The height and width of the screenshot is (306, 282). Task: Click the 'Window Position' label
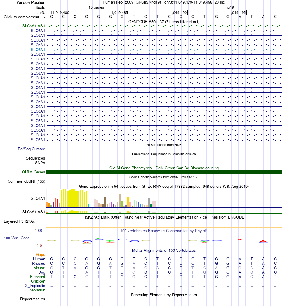[31, 3]
